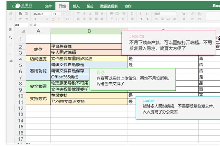220x146 pixels.
Task: Apply percent number format
Action: [157, 19]
